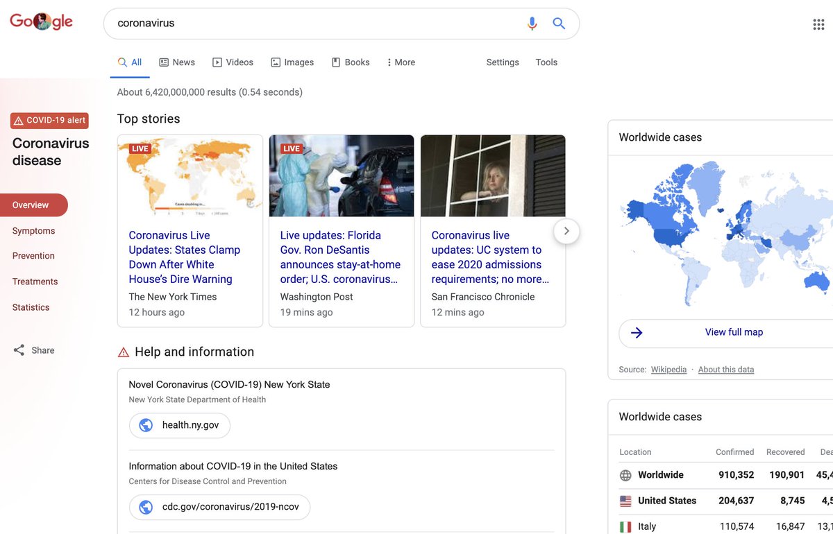
Task: Click the Italy row label
Action: [x=647, y=527]
